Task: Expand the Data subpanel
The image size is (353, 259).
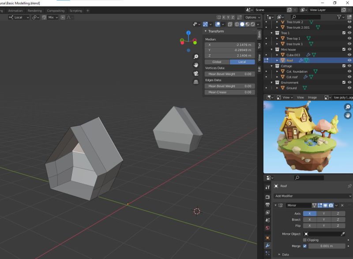Action: click(279, 255)
